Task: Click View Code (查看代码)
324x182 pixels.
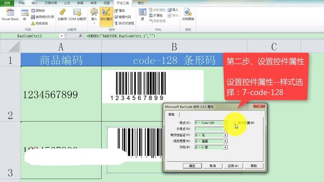Action: [x=123, y=17]
